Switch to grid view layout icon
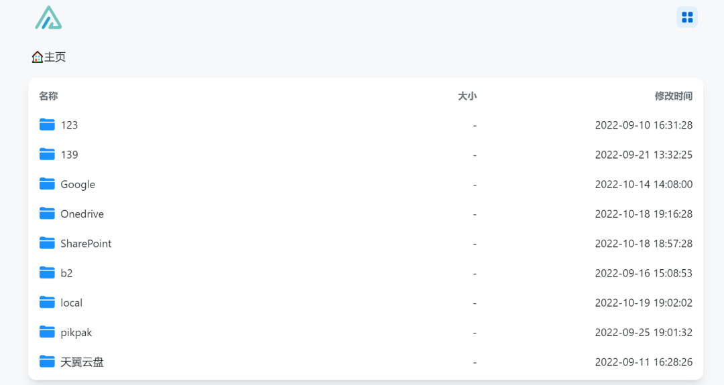724x385 pixels. [687, 17]
